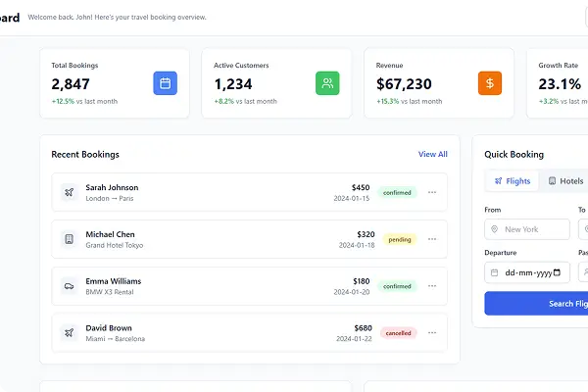Click the From input with New York placeholder

pos(527,229)
